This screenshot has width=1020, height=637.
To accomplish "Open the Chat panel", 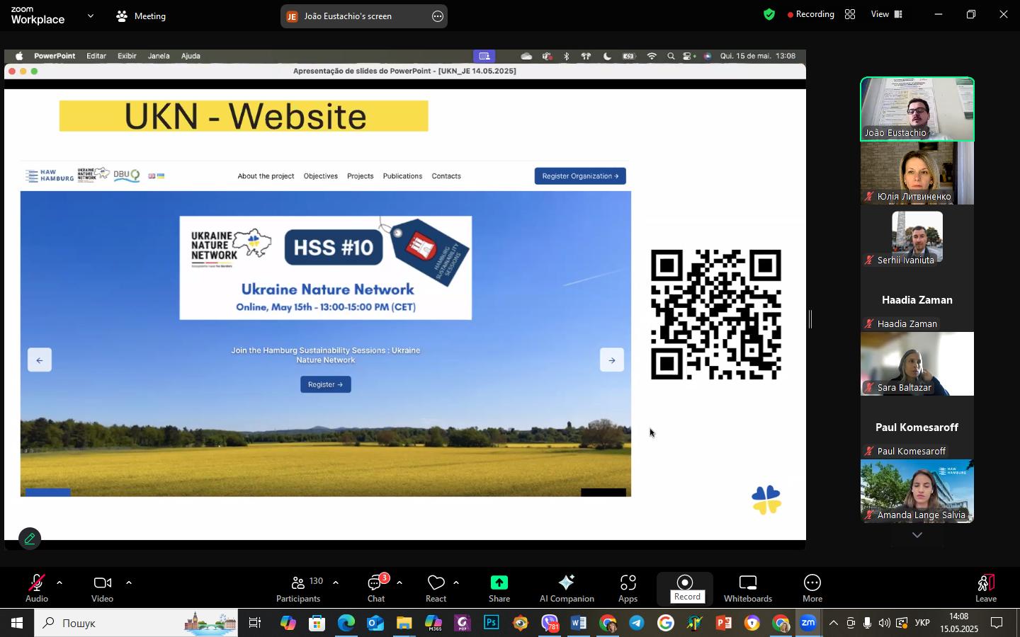I will [x=376, y=588].
